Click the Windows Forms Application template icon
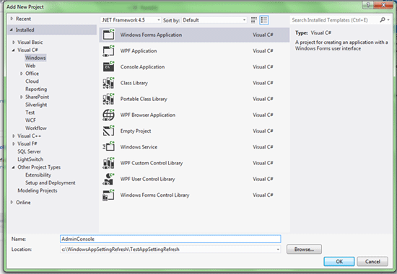 [x=108, y=35]
